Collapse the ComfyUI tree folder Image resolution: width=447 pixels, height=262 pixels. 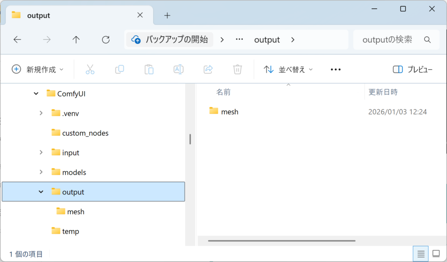[36, 93]
